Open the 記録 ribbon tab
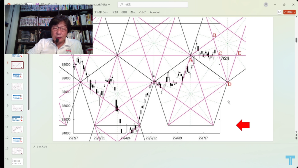The width and height of the screenshot is (298, 168). [x=115, y=12]
